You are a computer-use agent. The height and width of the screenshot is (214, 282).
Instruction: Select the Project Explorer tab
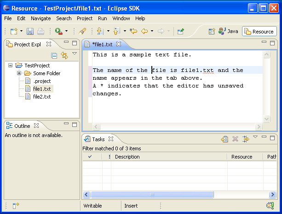click(27, 44)
